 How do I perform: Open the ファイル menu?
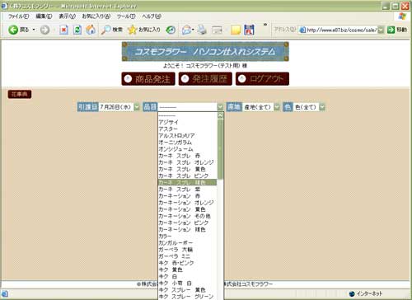click(18, 16)
